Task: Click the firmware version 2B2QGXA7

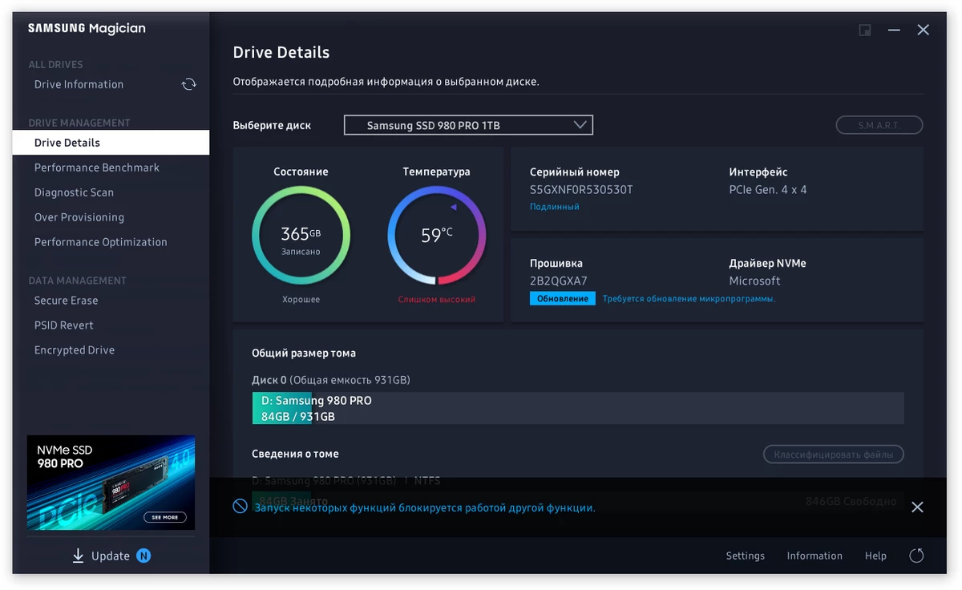Action: click(x=559, y=281)
